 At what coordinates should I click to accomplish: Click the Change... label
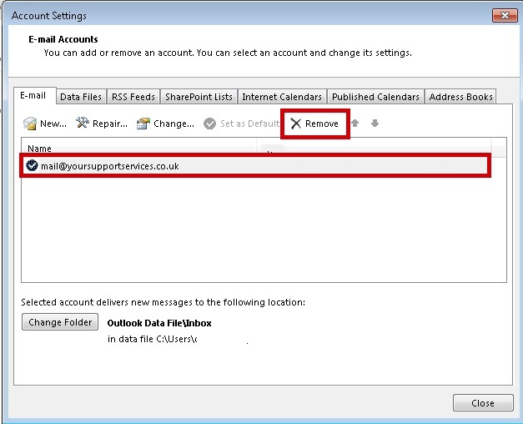(173, 124)
